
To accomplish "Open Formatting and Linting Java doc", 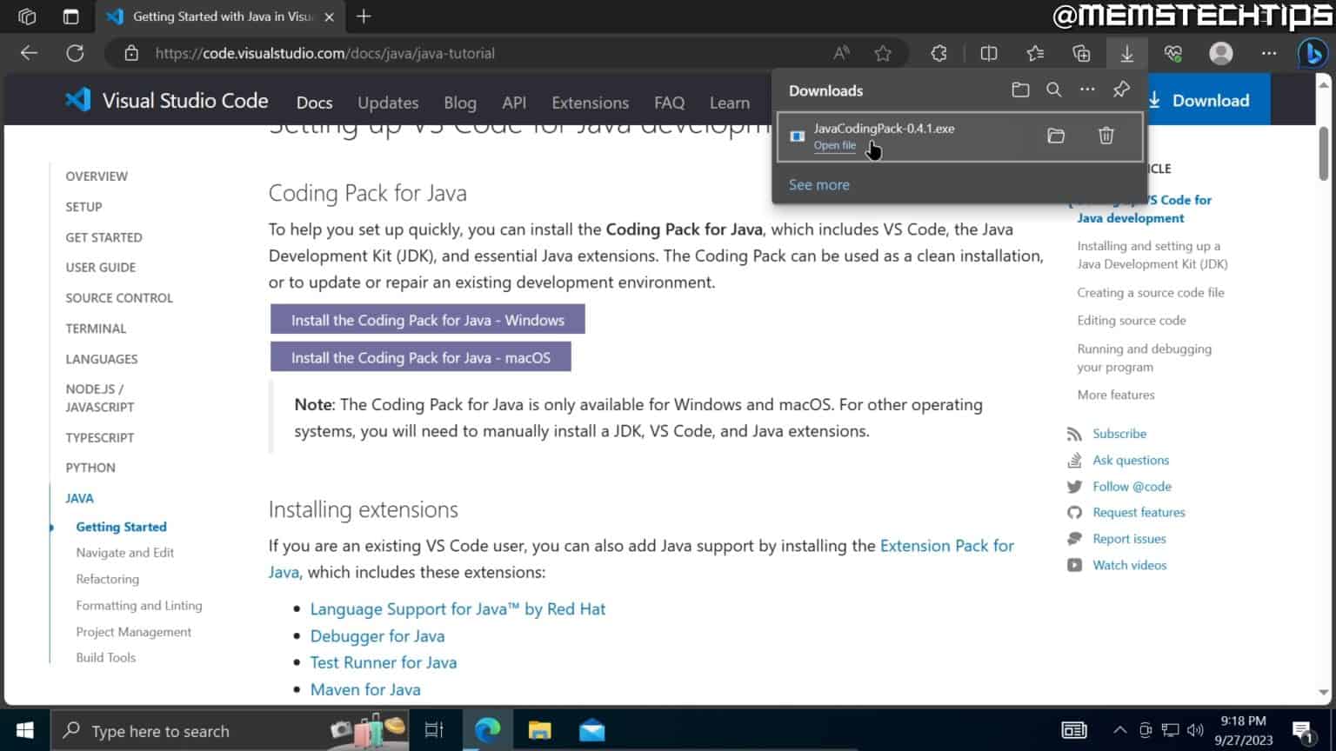I will point(138,606).
